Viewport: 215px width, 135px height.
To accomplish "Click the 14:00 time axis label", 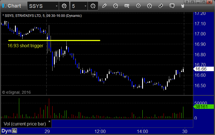I will click(x=142, y=131).
